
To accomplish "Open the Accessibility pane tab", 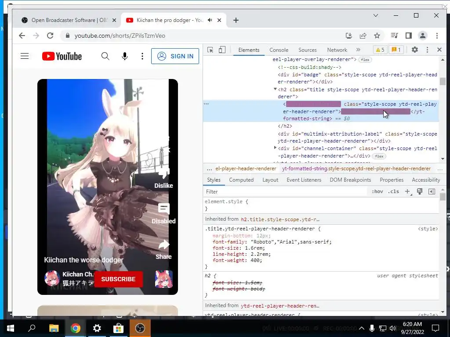I will point(426,179).
